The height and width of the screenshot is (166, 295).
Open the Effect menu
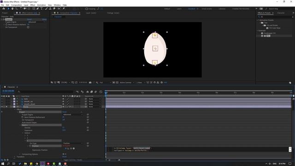pyautogui.click(x=33, y=5)
